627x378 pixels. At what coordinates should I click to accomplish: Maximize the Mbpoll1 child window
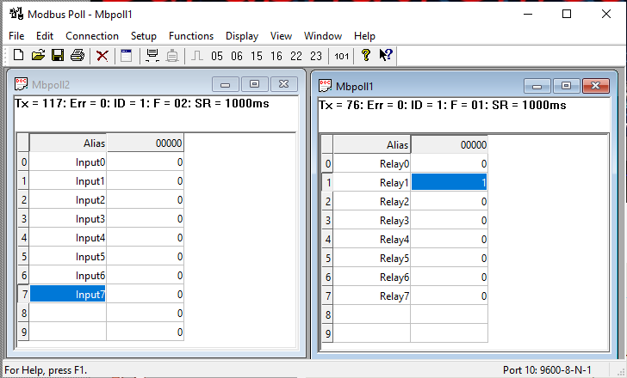[566, 86]
